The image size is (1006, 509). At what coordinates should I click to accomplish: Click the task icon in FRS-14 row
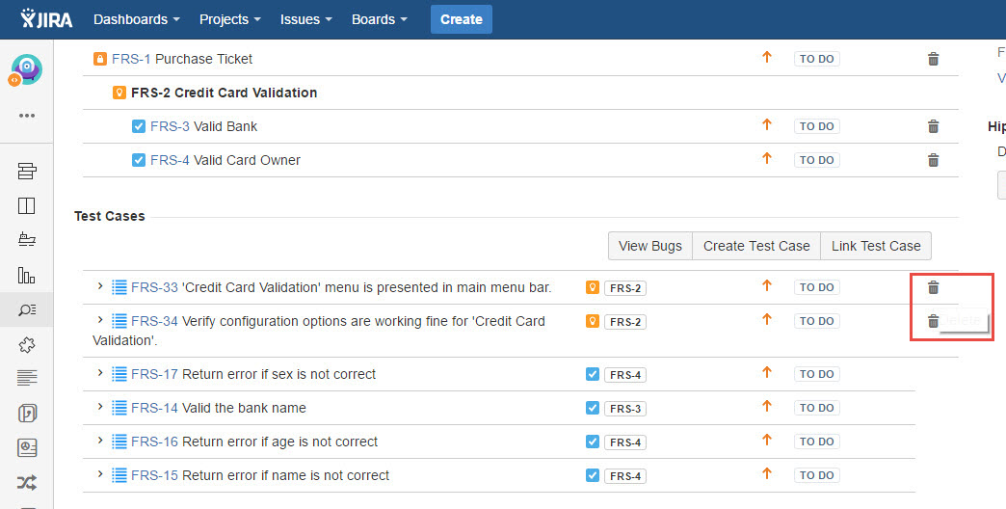click(x=593, y=408)
